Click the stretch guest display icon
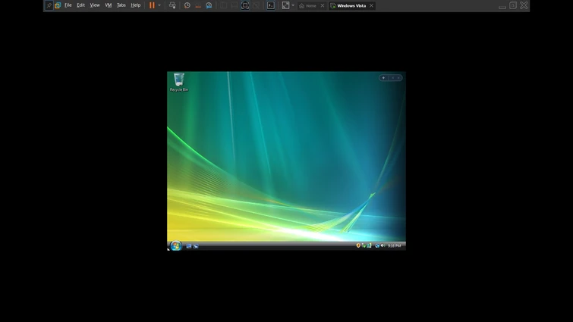 [x=285, y=5]
